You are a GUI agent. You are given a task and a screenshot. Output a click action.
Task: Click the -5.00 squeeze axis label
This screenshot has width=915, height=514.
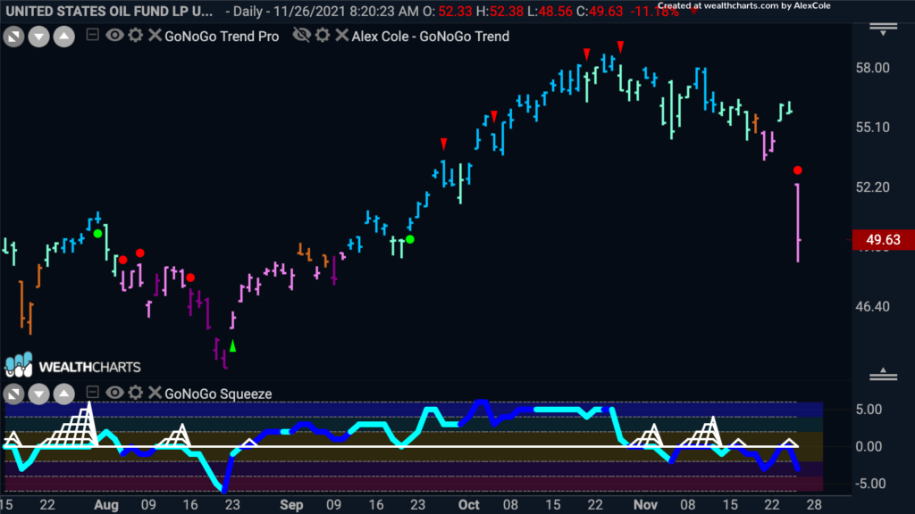869,484
